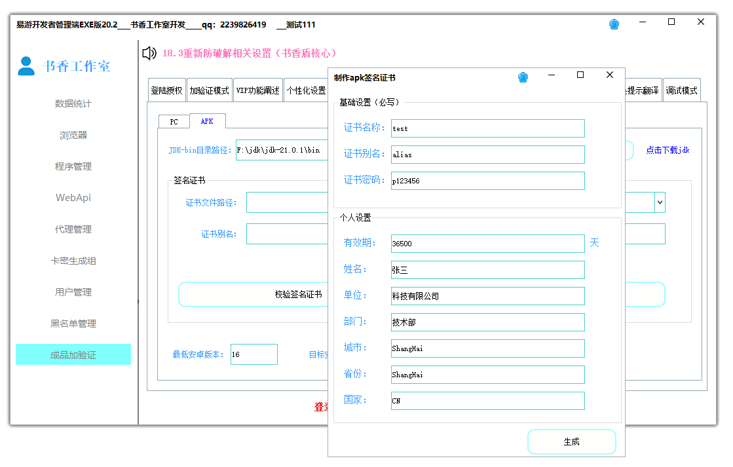Viewport: 733px width, 467px height.
Task: Click the announcement speaker icon
Action: (149, 53)
